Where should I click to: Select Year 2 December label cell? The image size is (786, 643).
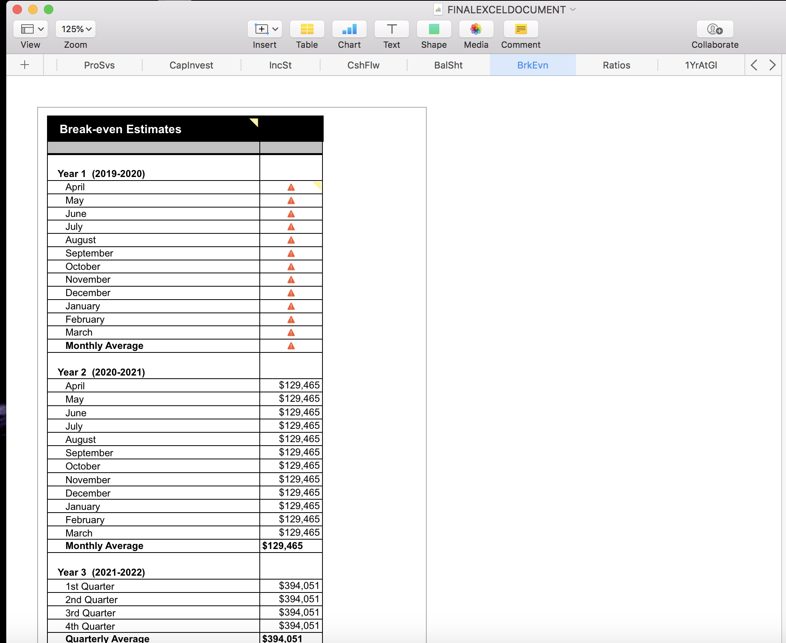[154, 493]
